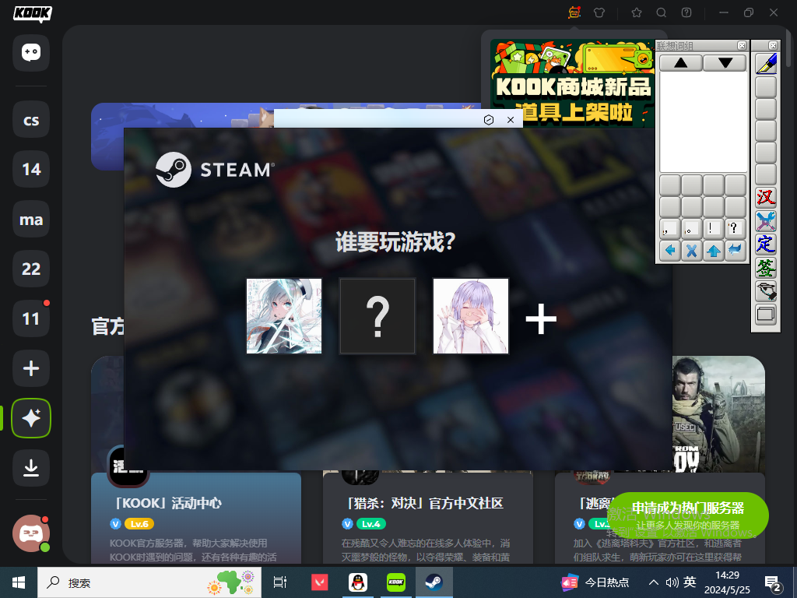Click the download client icon in sidebar
Viewport: 797px width, 598px height.
pos(31,468)
